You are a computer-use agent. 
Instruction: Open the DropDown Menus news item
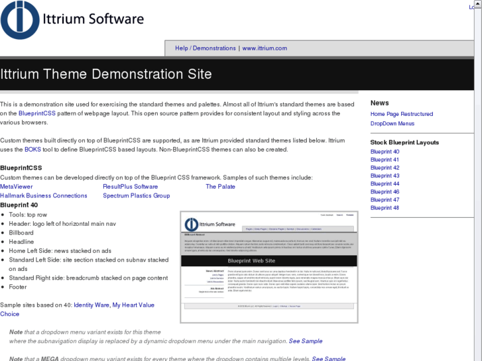tap(392, 123)
